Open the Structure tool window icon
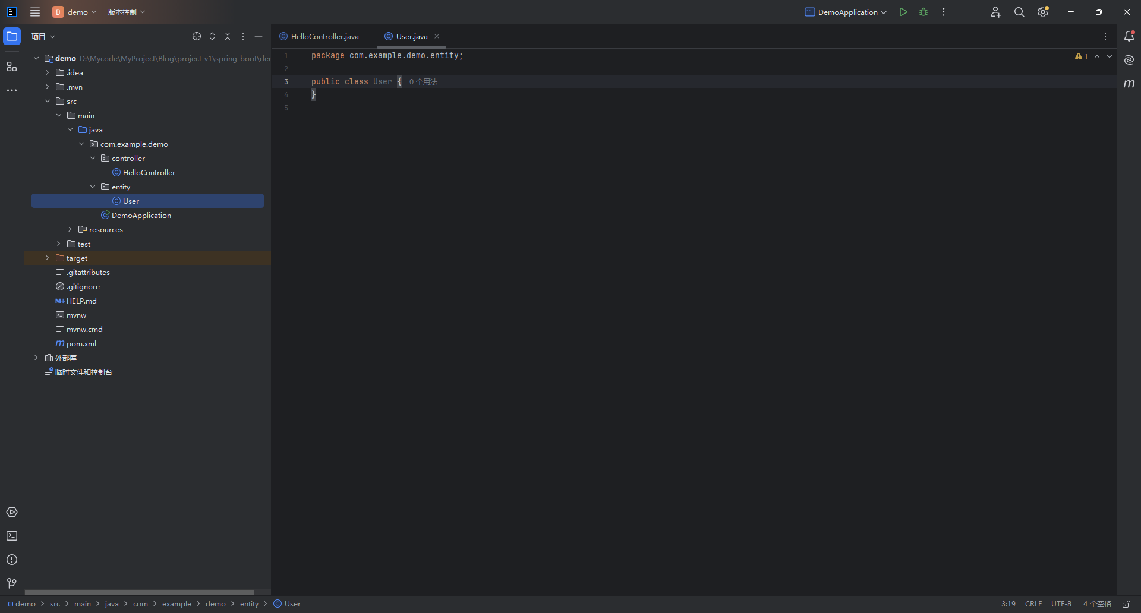The height and width of the screenshot is (613, 1141). 12,67
